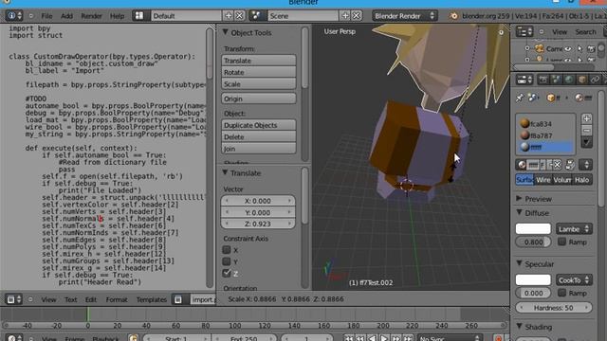Open the diffuse color swatch
The height and width of the screenshot is (341, 607).
[533, 229]
